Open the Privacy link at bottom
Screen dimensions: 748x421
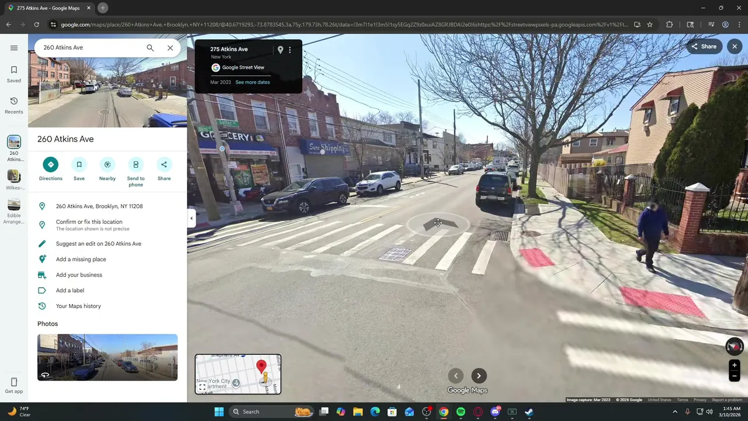click(700, 400)
